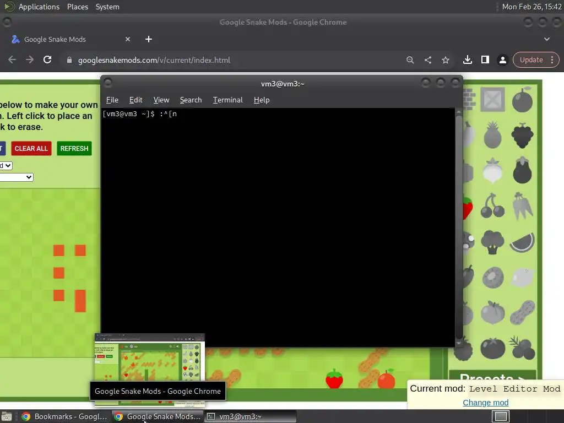Viewport: 564px width, 423px height.
Task: Choose the eggplant icon
Action: [522, 171]
